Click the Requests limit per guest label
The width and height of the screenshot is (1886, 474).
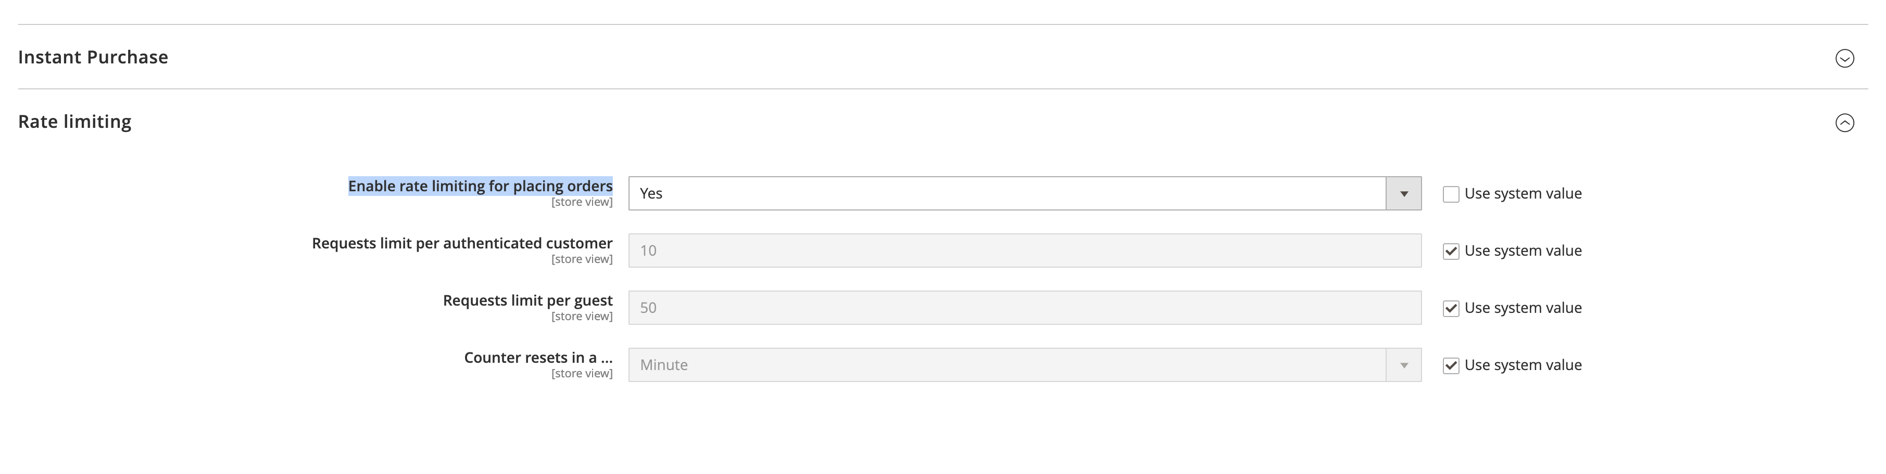click(x=527, y=299)
